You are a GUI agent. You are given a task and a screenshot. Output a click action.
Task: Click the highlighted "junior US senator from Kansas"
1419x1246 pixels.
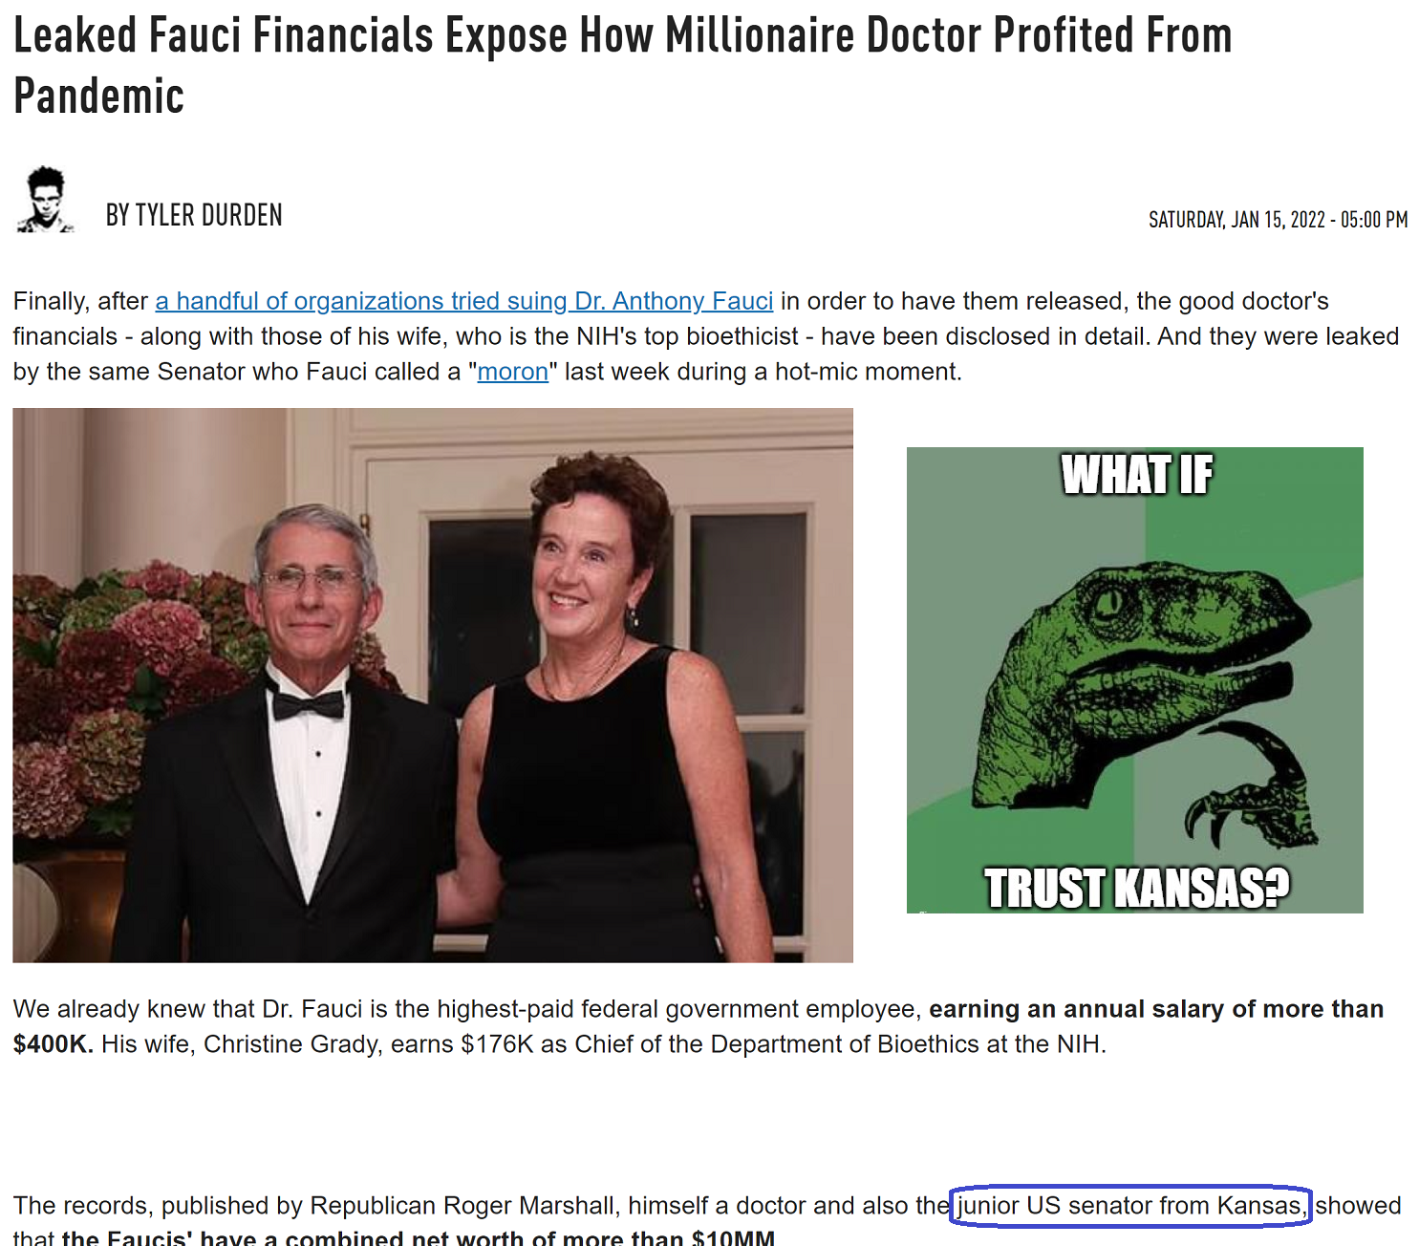click(x=1131, y=1206)
